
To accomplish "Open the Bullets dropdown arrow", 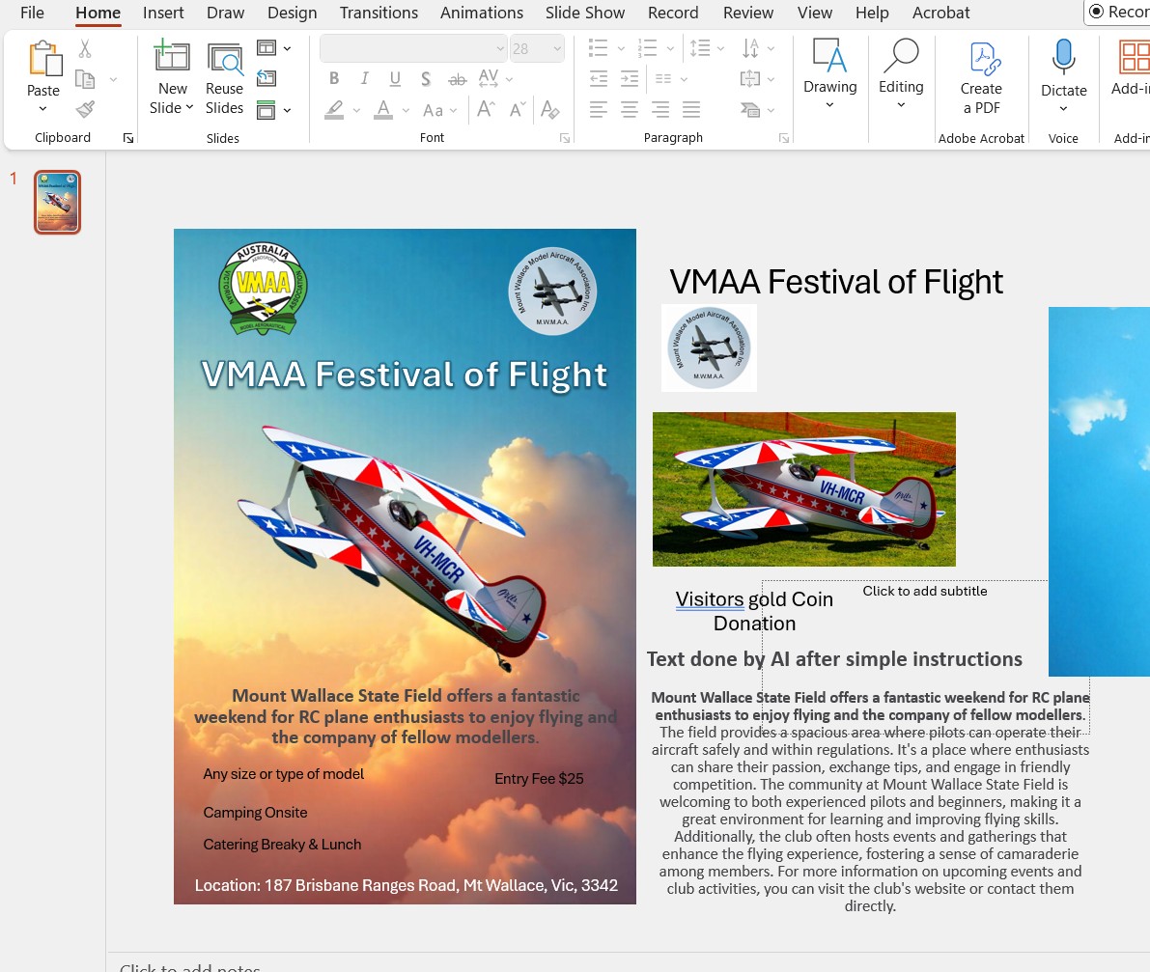I will tap(621, 48).
